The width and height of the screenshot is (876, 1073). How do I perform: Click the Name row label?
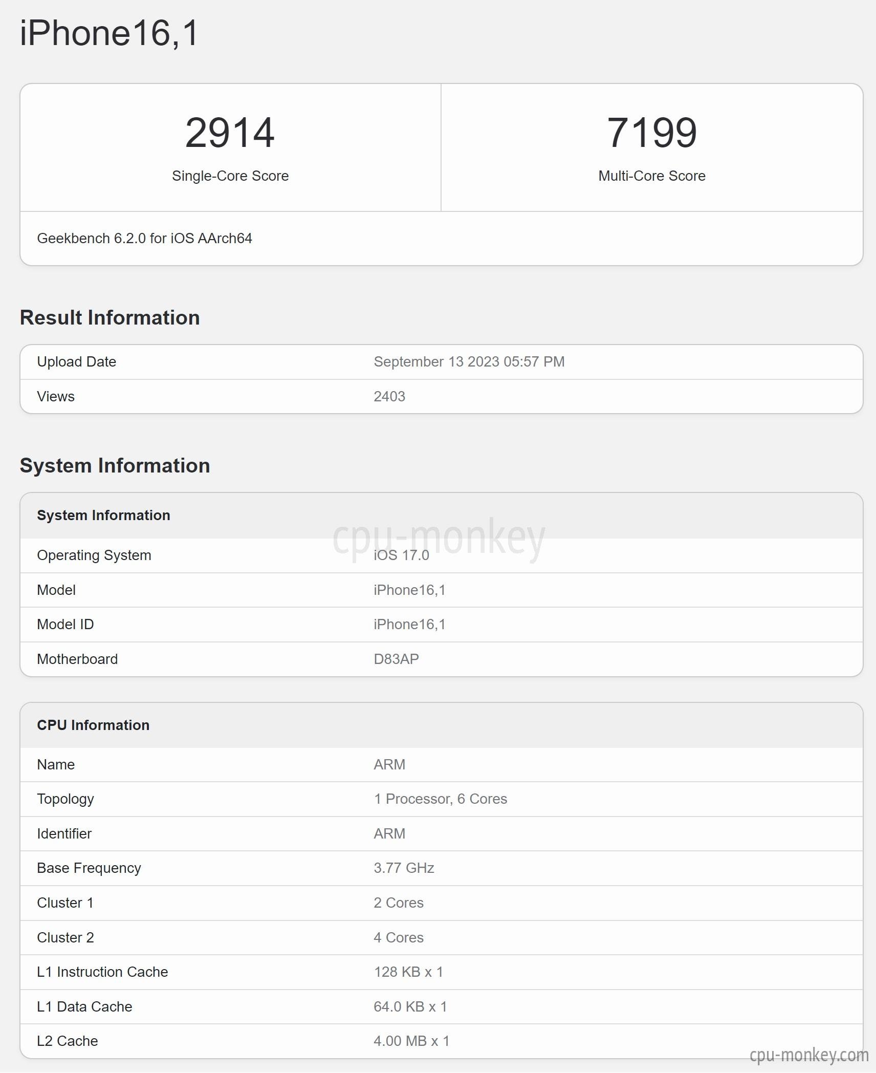[56, 764]
